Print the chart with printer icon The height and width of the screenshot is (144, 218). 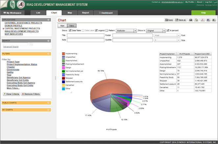click(191, 20)
